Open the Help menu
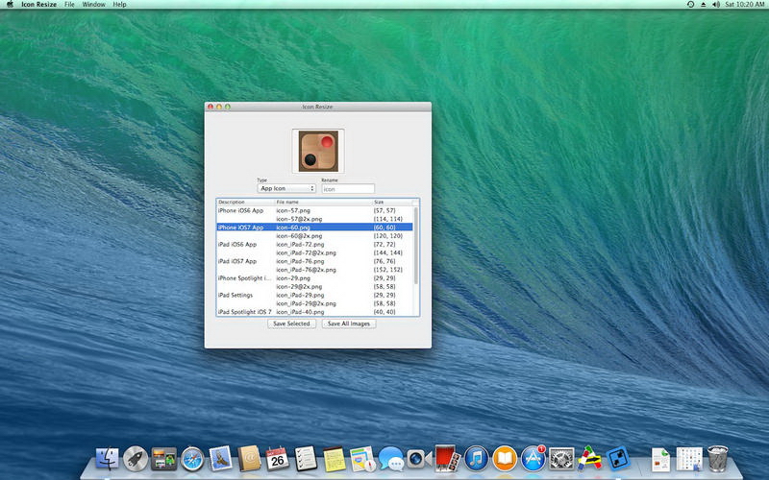Screen dimensions: 769x480 [x=119, y=5]
